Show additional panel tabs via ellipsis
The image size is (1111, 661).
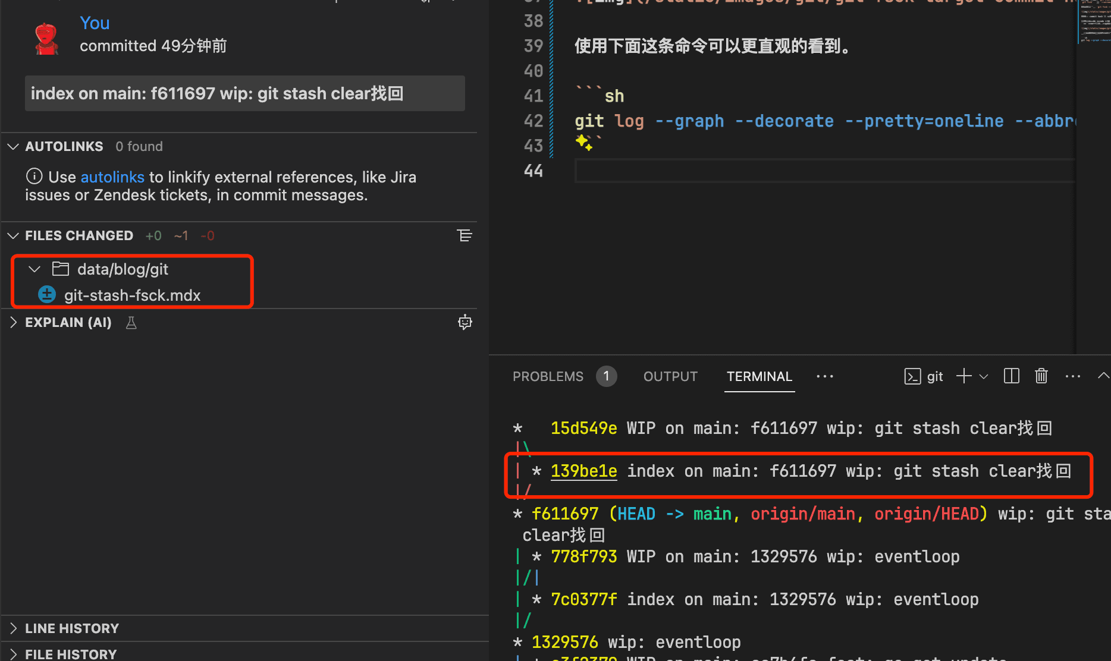pyautogui.click(x=824, y=376)
